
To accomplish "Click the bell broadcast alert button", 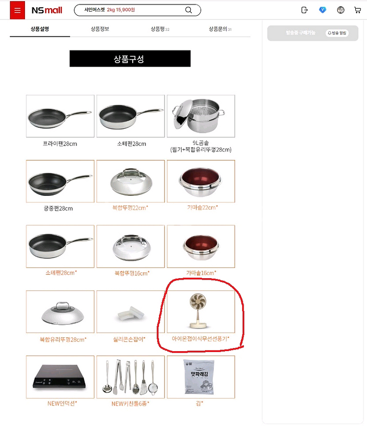I will click(x=337, y=33).
